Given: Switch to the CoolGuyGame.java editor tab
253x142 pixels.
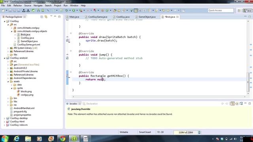Looking at the screenshot, I should 96,17.
